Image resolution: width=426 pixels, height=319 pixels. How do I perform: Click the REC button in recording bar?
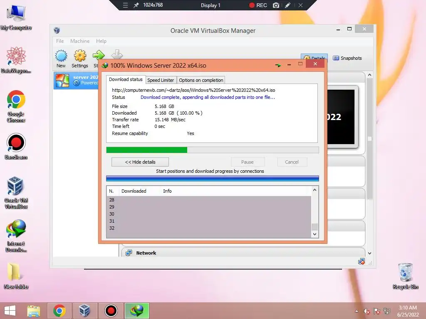258,5
